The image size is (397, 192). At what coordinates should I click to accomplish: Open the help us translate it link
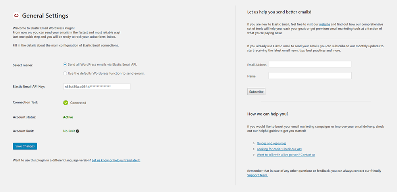(116, 160)
